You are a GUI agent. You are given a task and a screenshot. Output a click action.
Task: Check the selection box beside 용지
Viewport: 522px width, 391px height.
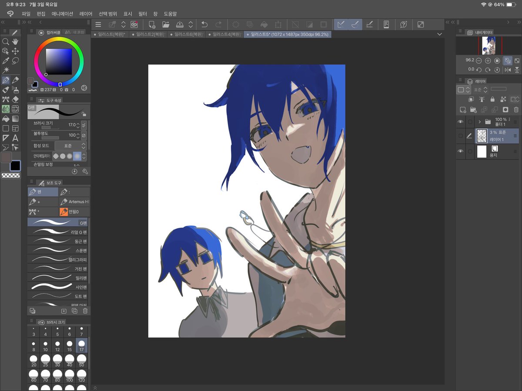click(470, 151)
